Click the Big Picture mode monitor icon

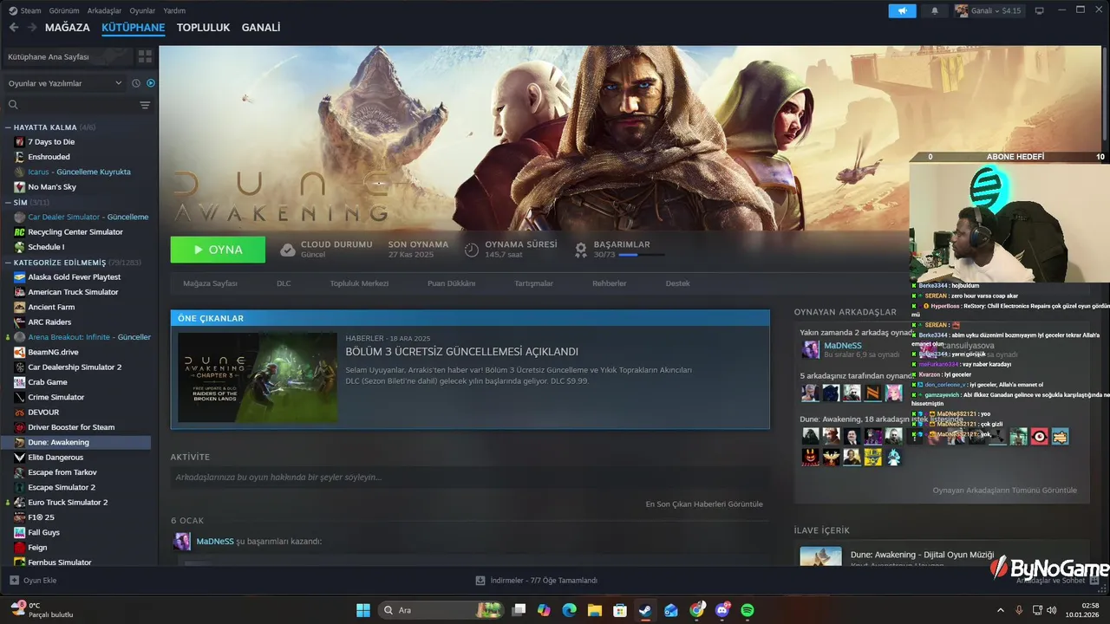tap(1039, 10)
